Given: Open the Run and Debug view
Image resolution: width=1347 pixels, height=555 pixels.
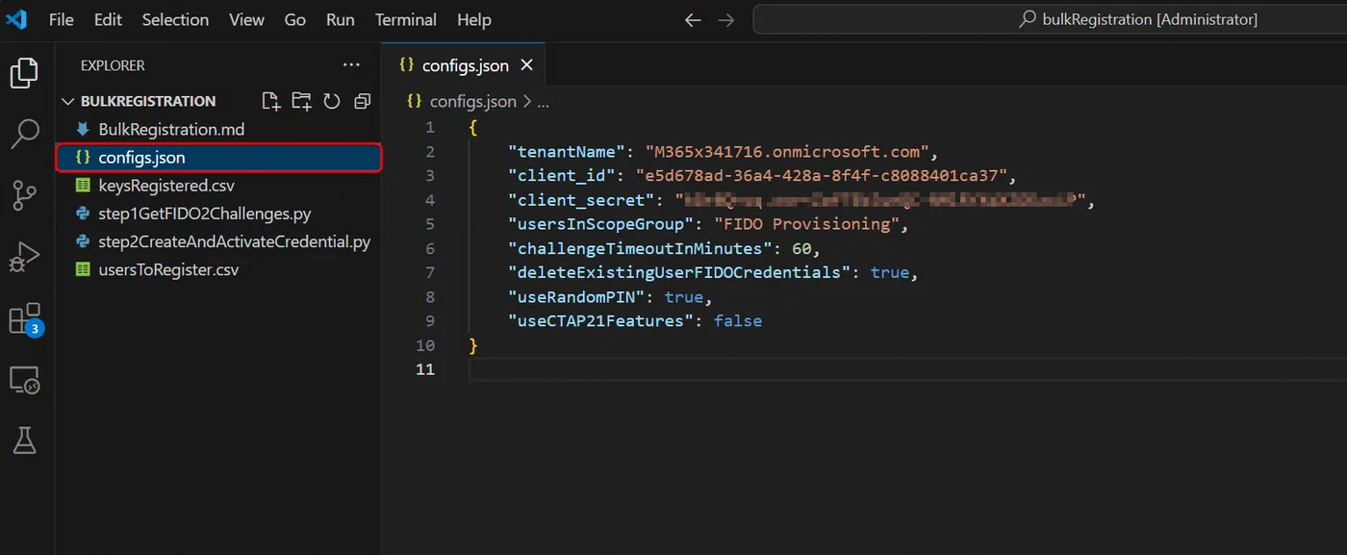Looking at the screenshot, I should (24, 257).
